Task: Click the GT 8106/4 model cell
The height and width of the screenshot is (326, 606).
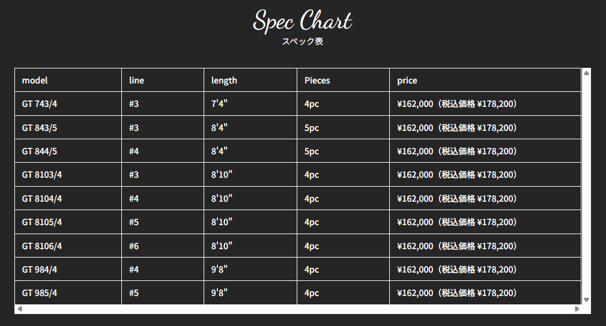Action: click(x=42, y=246)
